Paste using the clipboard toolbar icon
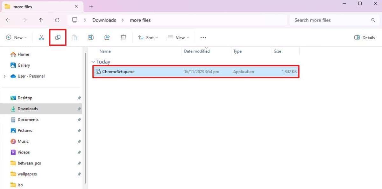Viewport: 382px width, 189px height. [x=74, y=37]
